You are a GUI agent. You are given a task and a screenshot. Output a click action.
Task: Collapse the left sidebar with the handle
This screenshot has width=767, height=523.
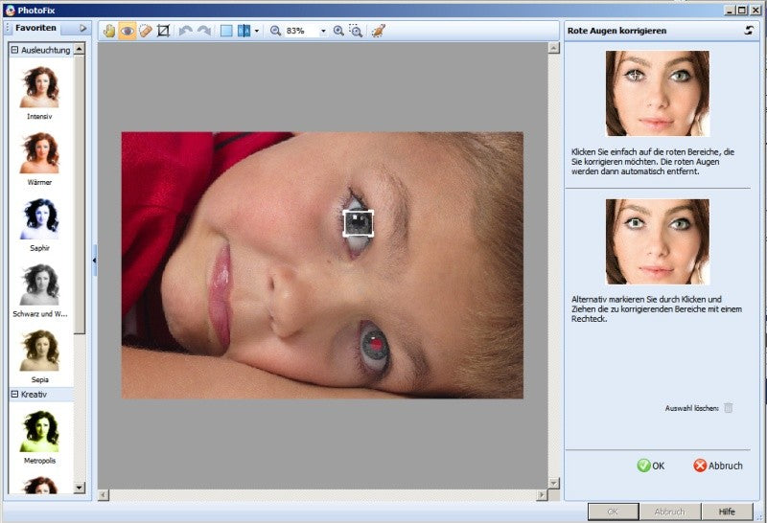(x=94, y=261)
